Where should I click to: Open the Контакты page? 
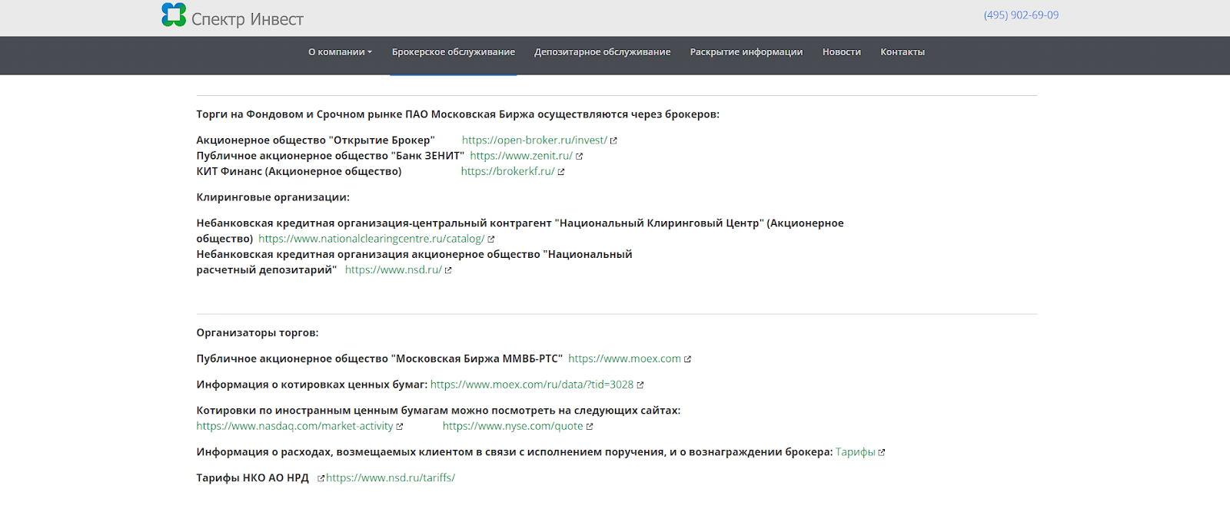903,52
